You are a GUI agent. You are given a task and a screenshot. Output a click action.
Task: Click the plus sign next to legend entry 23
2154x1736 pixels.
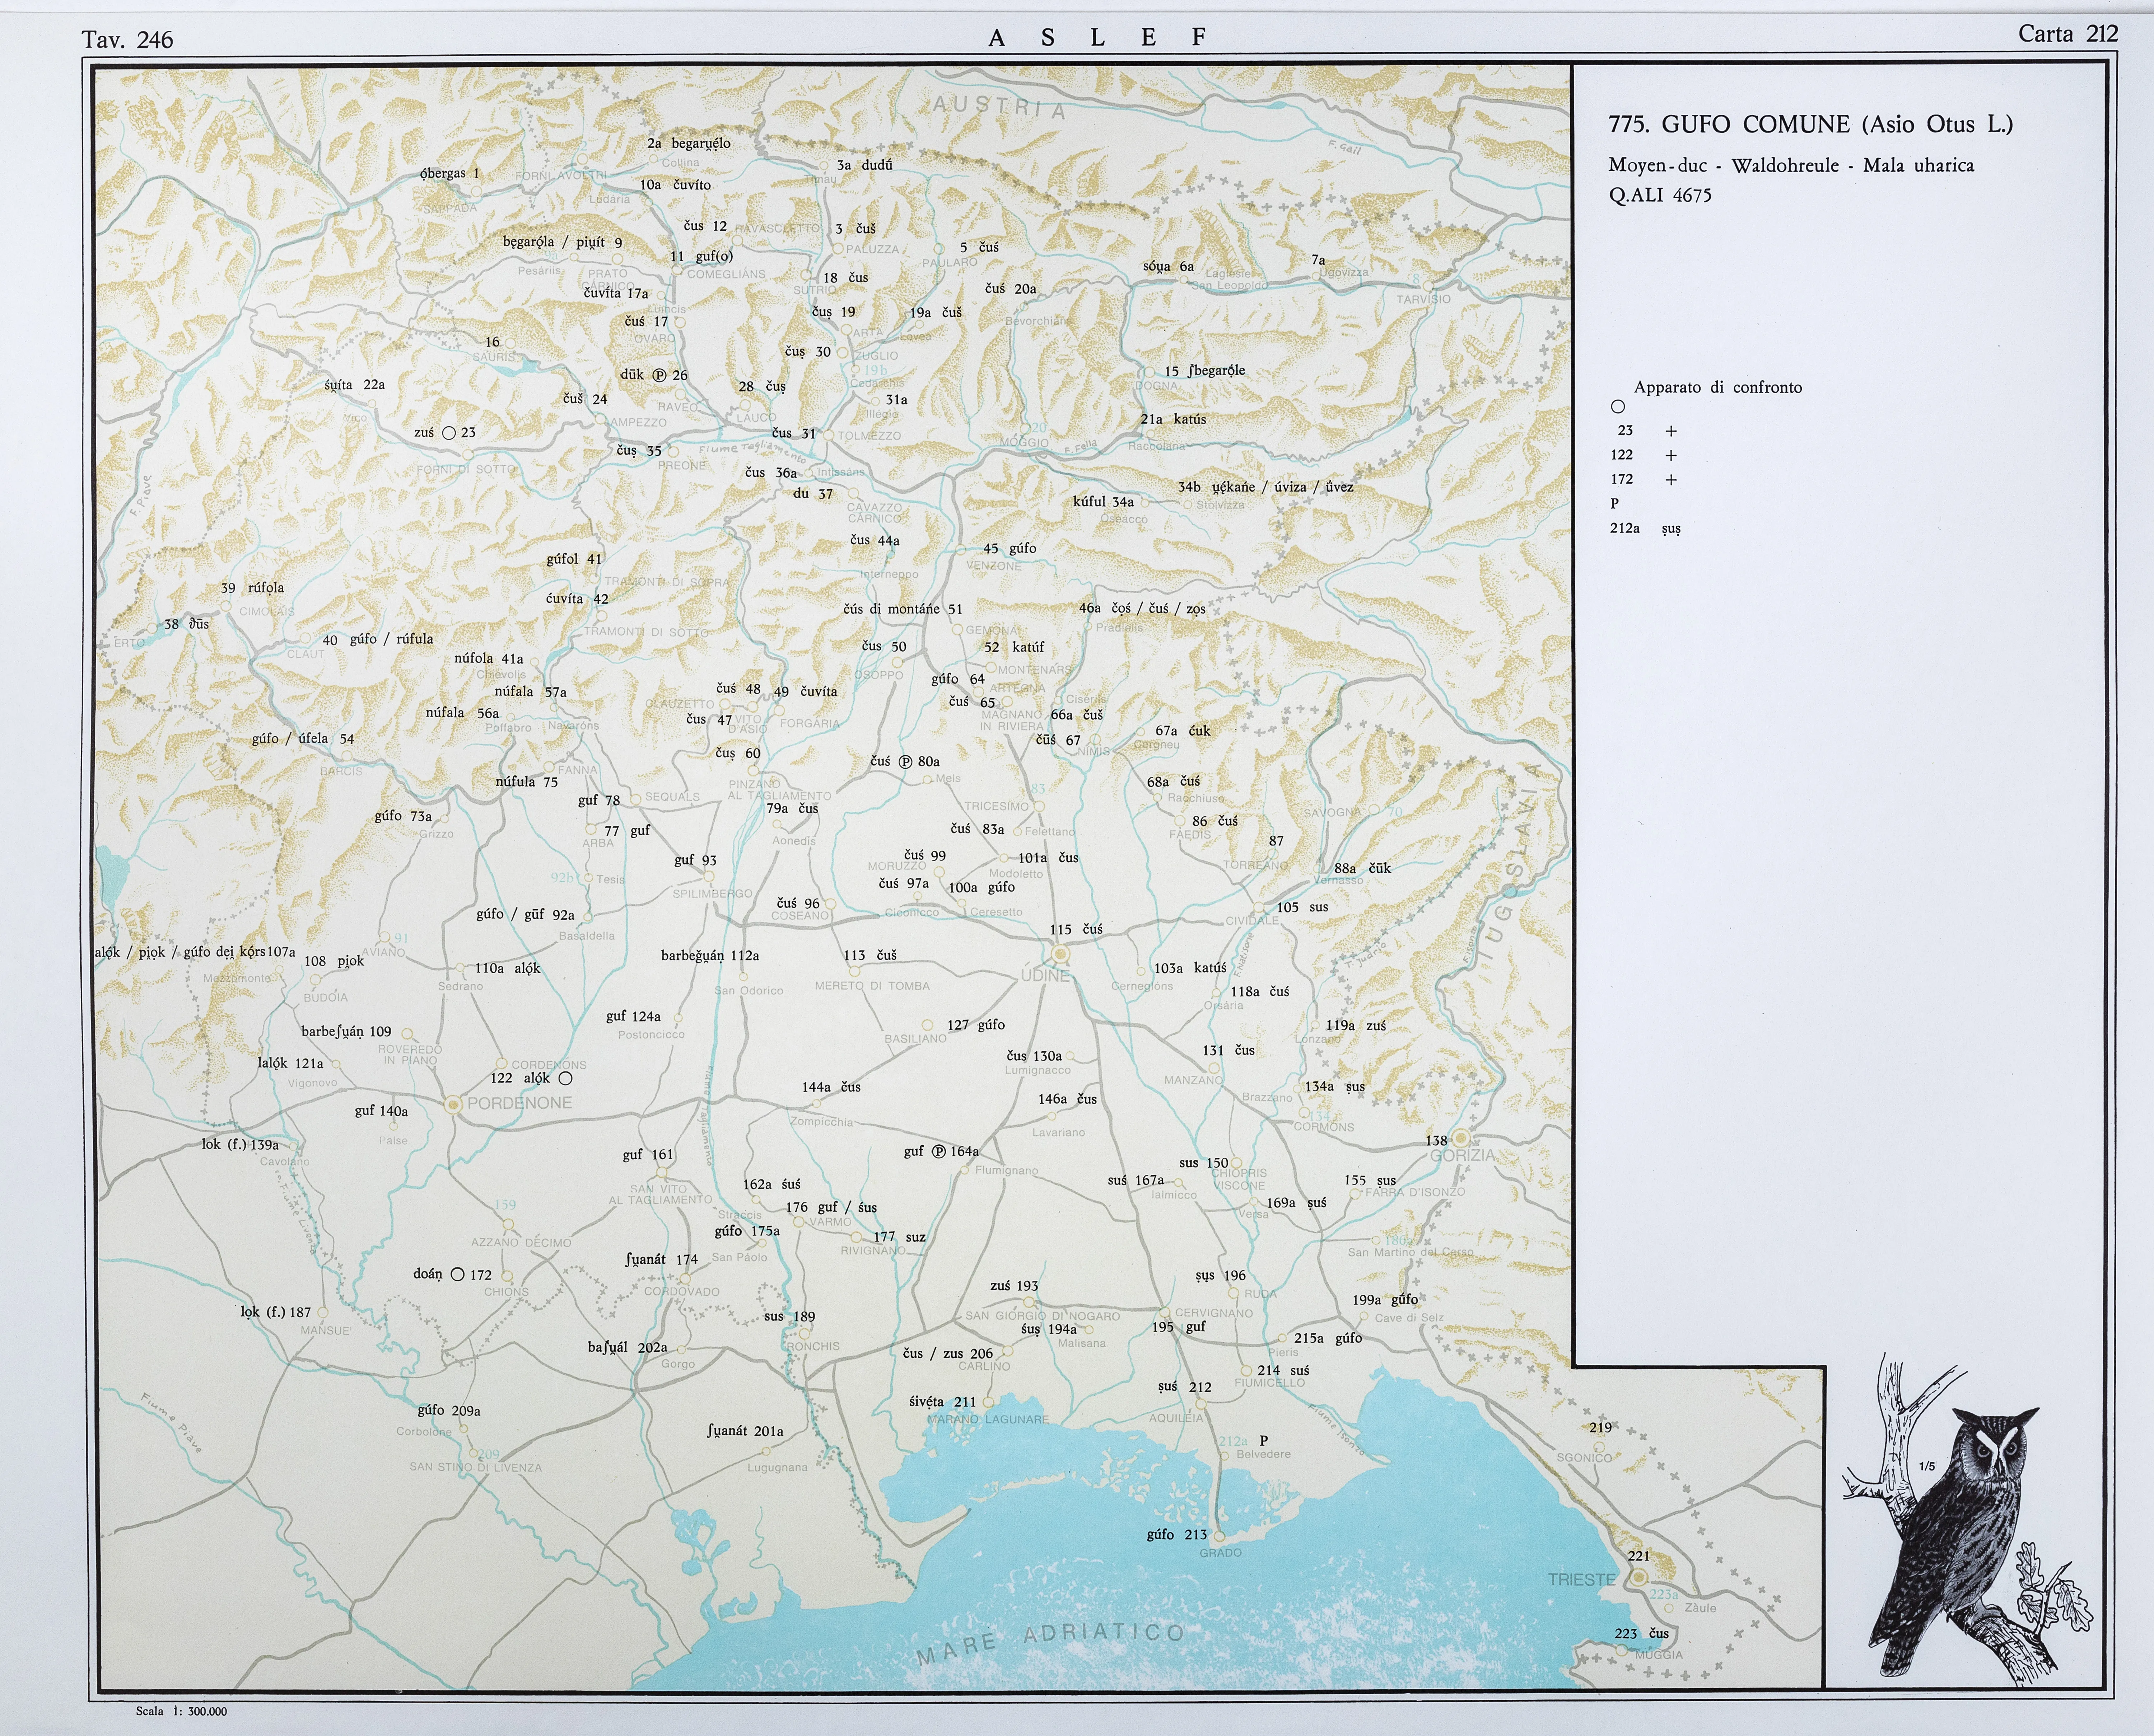[1671, 431]
